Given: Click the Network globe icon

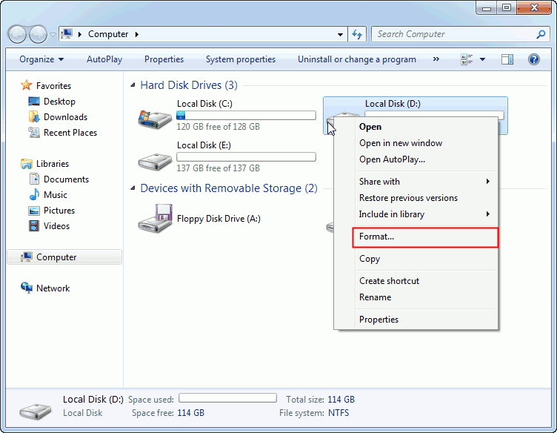Looking at the screenshot, I should 26,287.
